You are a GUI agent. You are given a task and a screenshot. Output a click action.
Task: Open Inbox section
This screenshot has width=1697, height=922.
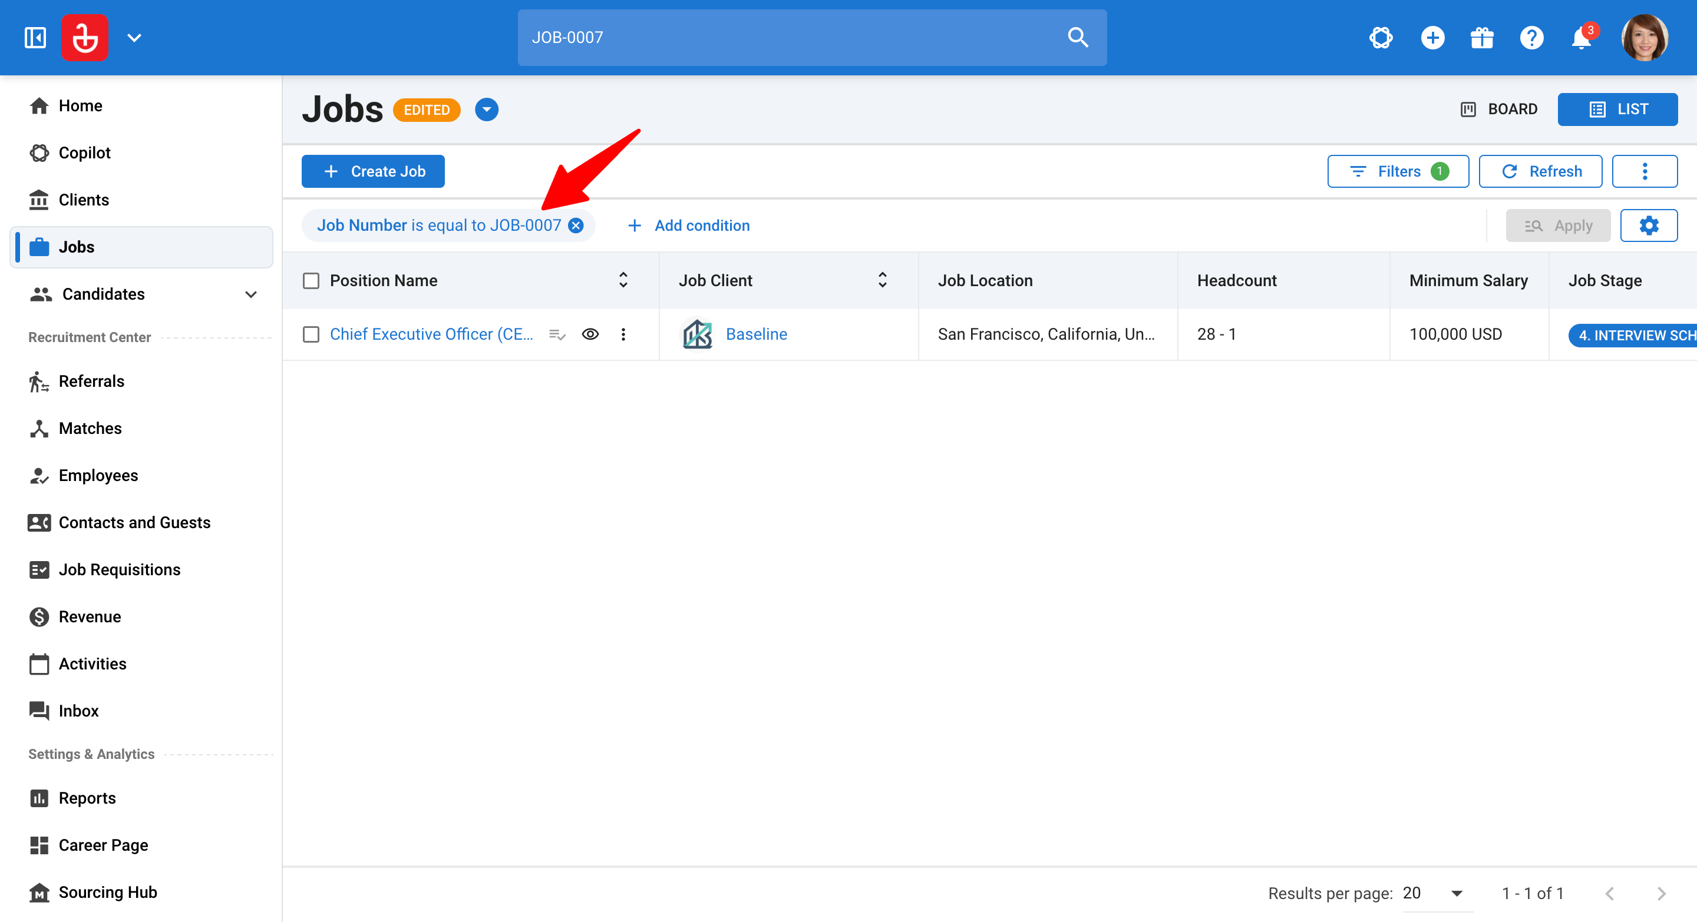click(x=141, y=711)
